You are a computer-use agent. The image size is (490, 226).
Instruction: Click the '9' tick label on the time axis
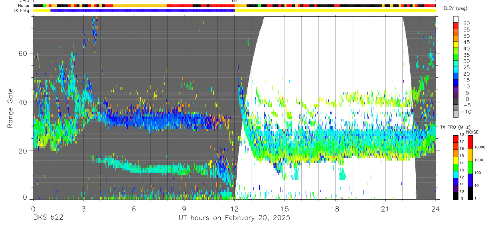(x=184, y=209)
